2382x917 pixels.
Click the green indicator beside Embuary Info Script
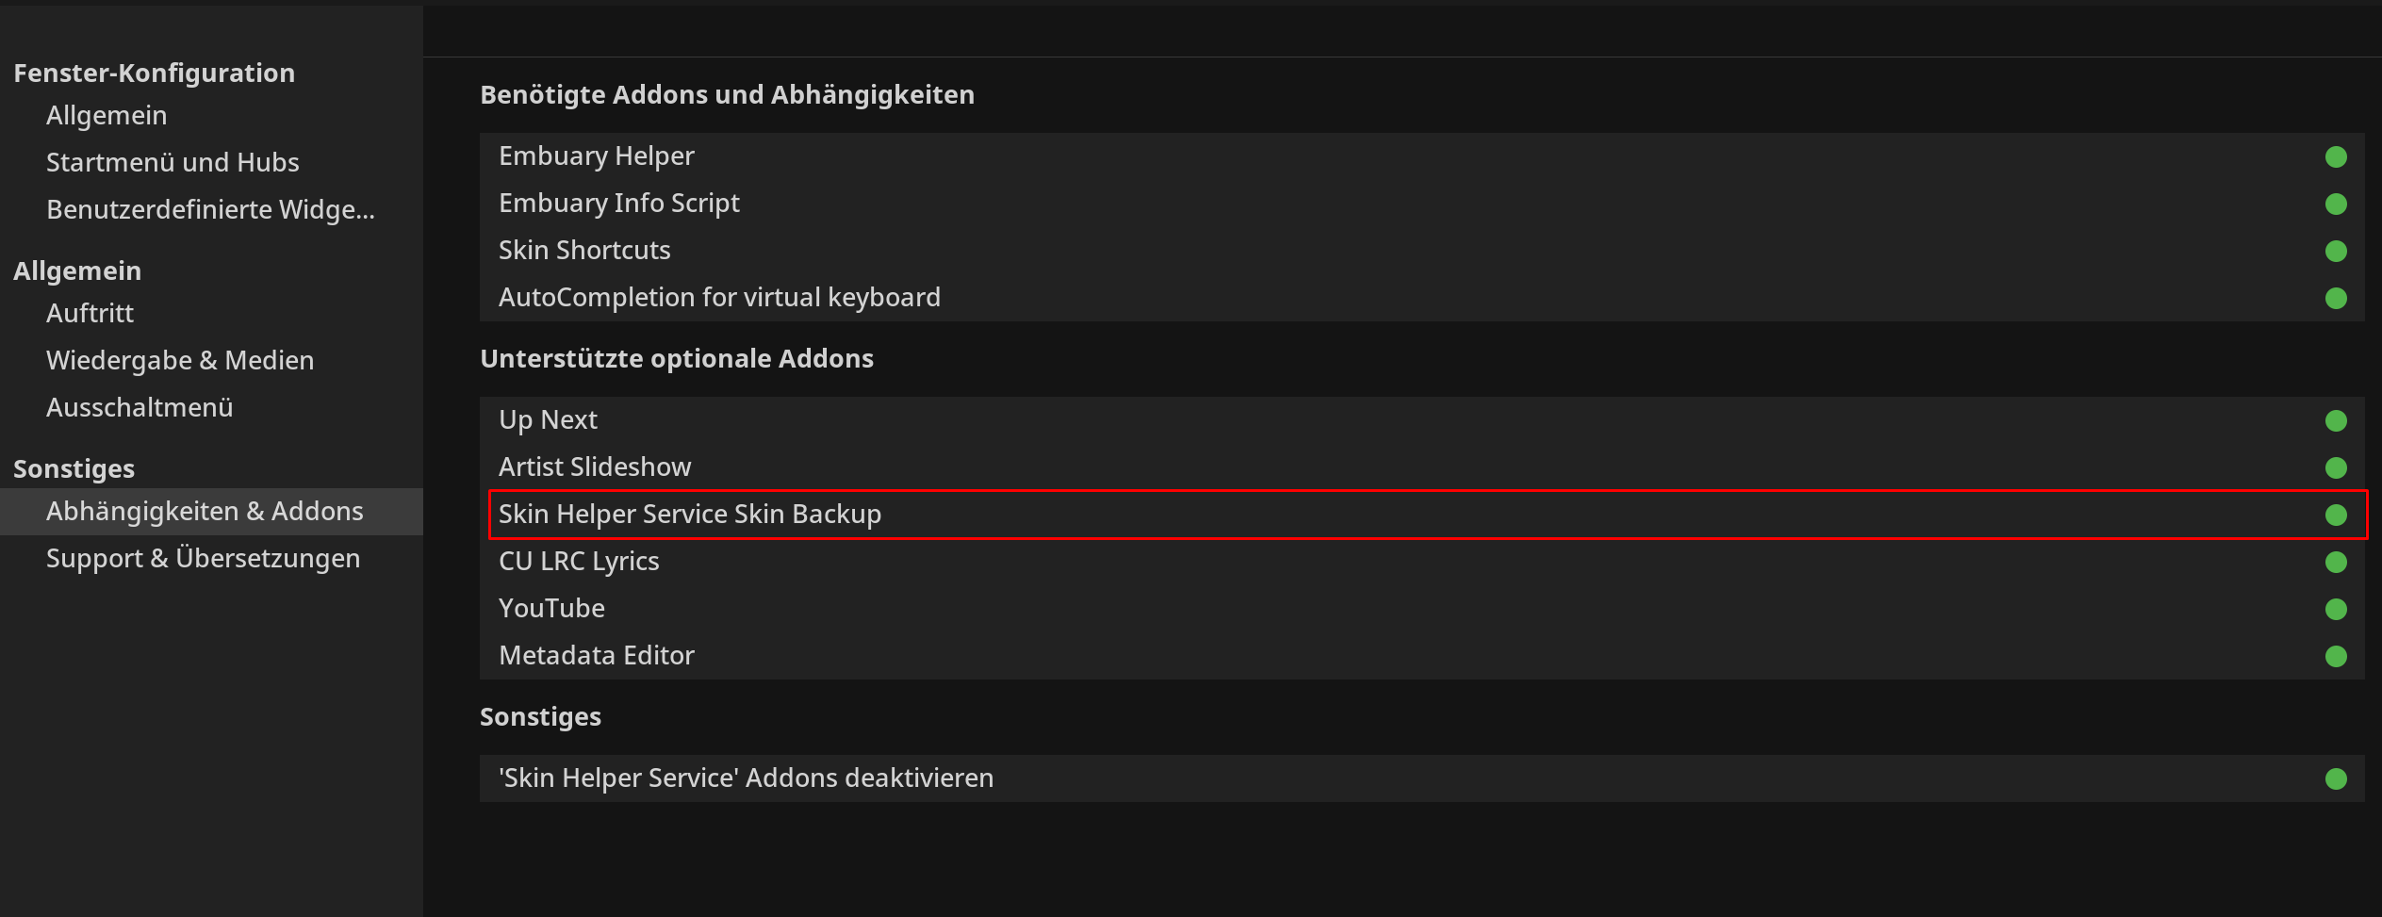2335,204
